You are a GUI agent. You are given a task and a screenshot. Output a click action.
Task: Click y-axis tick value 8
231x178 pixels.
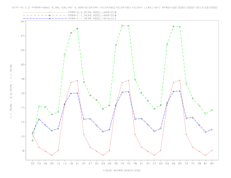pyautogui.click(x=23, y=151)
